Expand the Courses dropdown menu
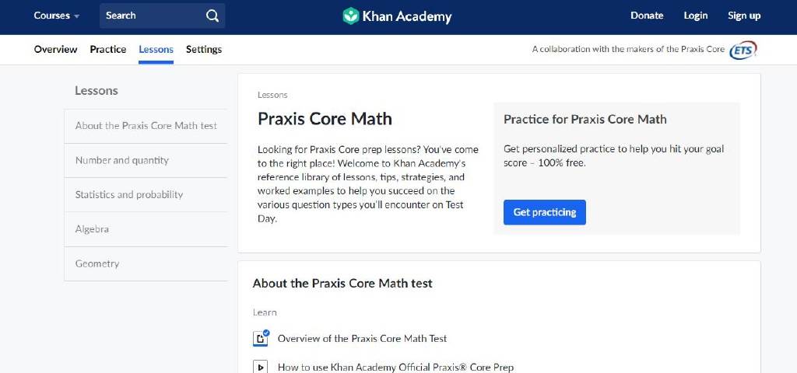This screenshot has width=797, height=373. (x=56, y=16)
